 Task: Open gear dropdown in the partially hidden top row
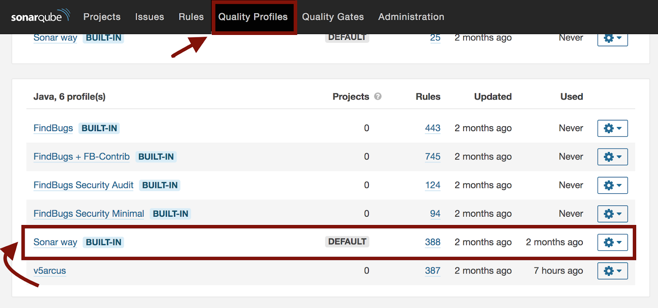pyautogui.click(x=612, y=40)
